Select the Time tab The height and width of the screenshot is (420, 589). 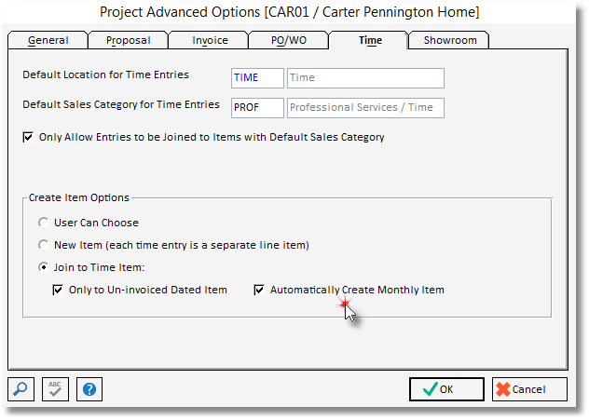click(x=369, y=40)
